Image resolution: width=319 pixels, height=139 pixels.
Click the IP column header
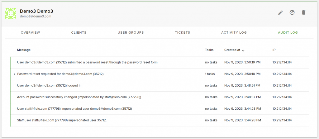tap(274, 50)
